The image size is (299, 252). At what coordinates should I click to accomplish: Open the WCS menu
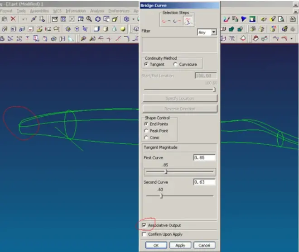pyautogui.click(x=57, y=11)
